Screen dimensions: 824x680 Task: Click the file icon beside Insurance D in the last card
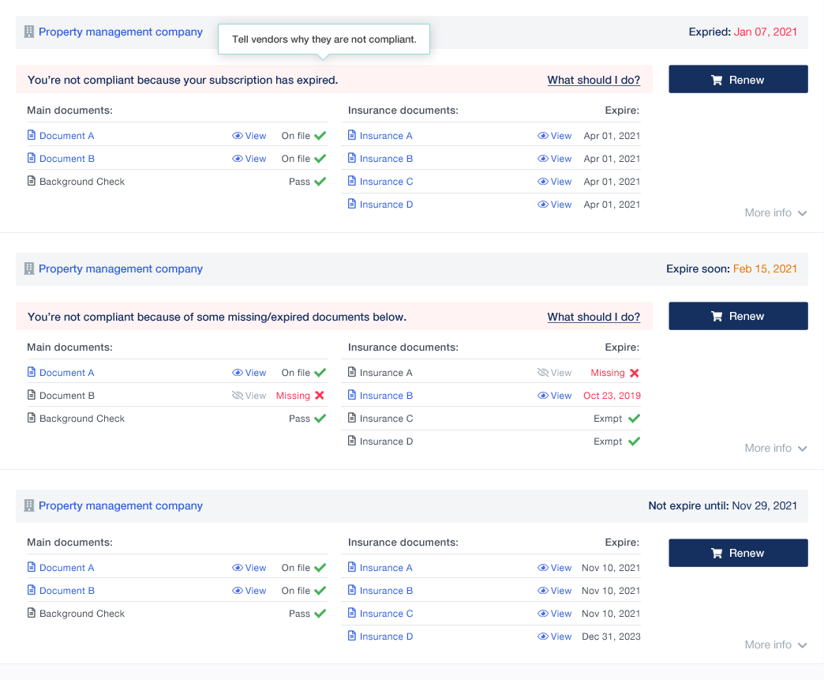point(352,637)
